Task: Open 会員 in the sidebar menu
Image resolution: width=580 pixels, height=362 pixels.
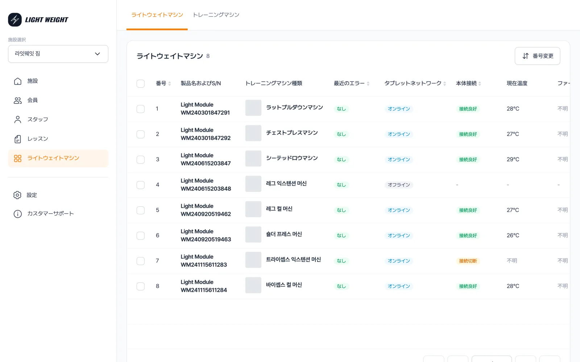Action: click(x=58, y=100)
